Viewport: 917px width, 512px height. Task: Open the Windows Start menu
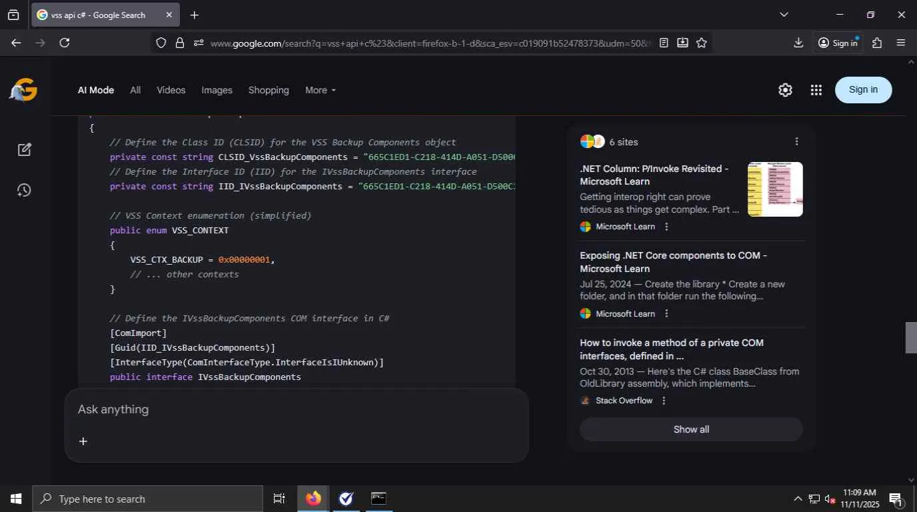(x=16, y=499)
